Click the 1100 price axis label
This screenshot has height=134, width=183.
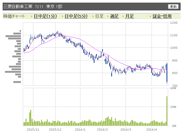tap(174, 35)
